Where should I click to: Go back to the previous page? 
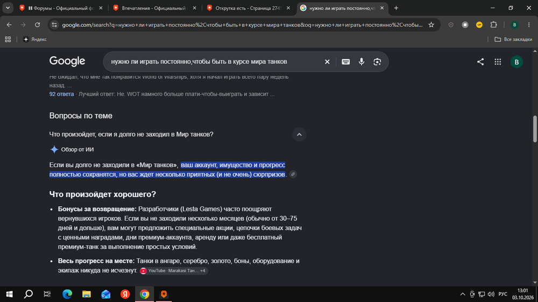(9, 25)
